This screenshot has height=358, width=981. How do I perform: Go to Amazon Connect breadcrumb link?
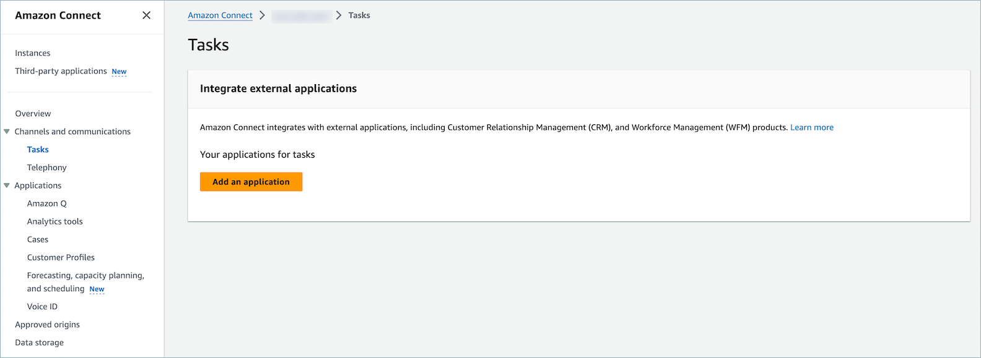[220, 15]
